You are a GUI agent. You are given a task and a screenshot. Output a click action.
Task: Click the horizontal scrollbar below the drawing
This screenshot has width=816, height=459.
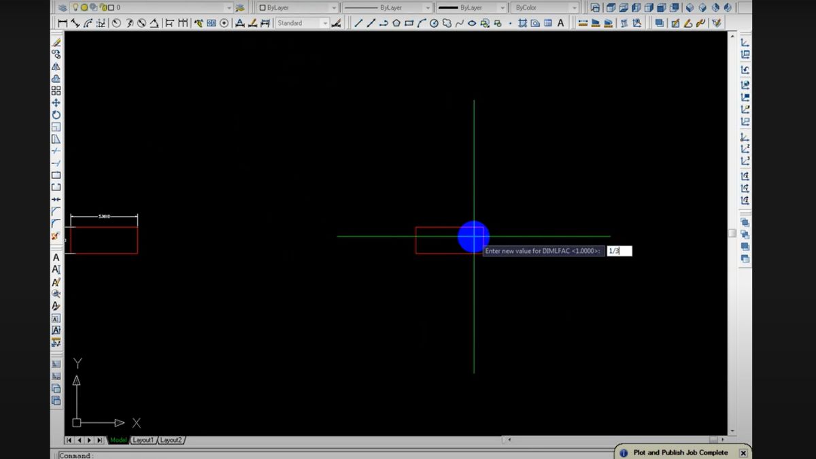(x=615, y=440)
